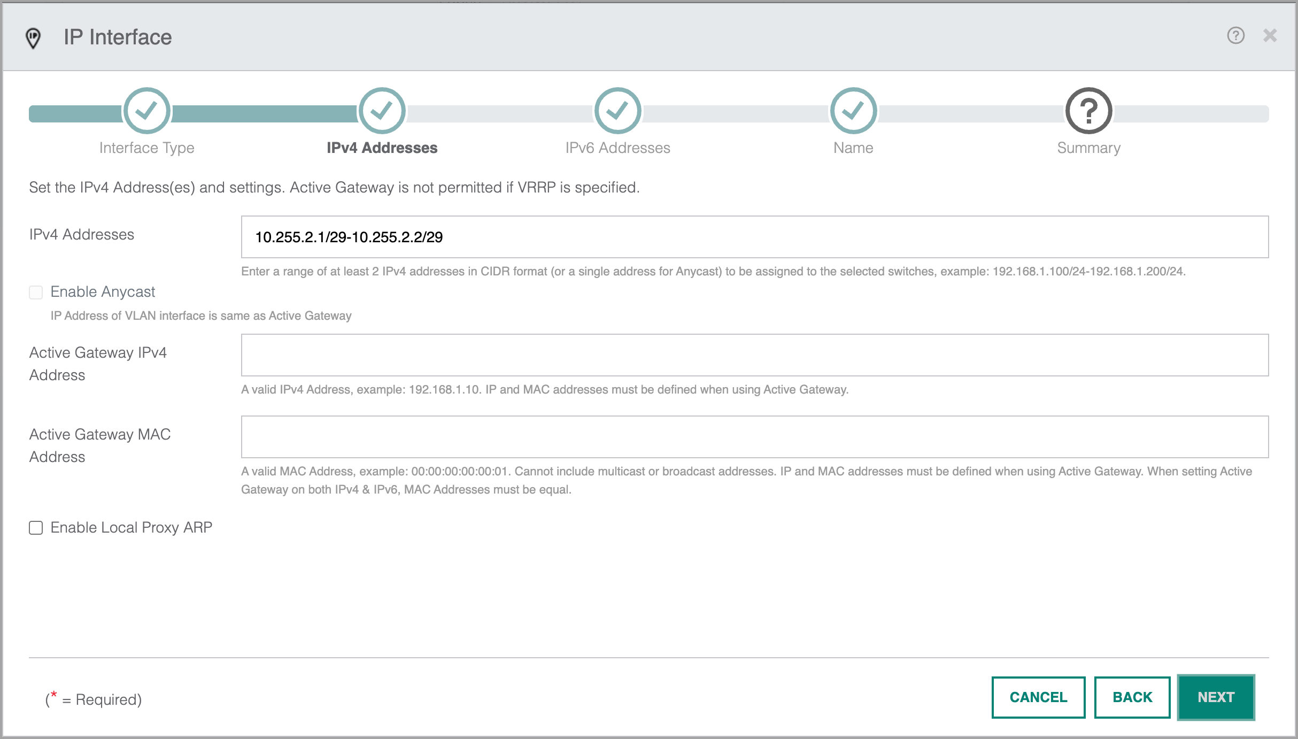Open the help question mark icon
Viewport: 1298px width, 739px height.
pos(1235,36)
